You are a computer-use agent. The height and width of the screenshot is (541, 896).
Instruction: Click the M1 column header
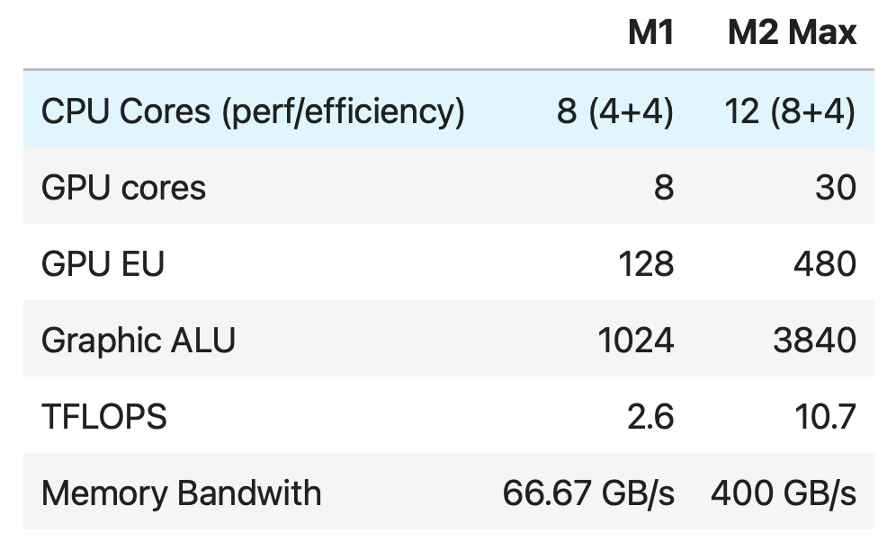click(x=650, y=34)
